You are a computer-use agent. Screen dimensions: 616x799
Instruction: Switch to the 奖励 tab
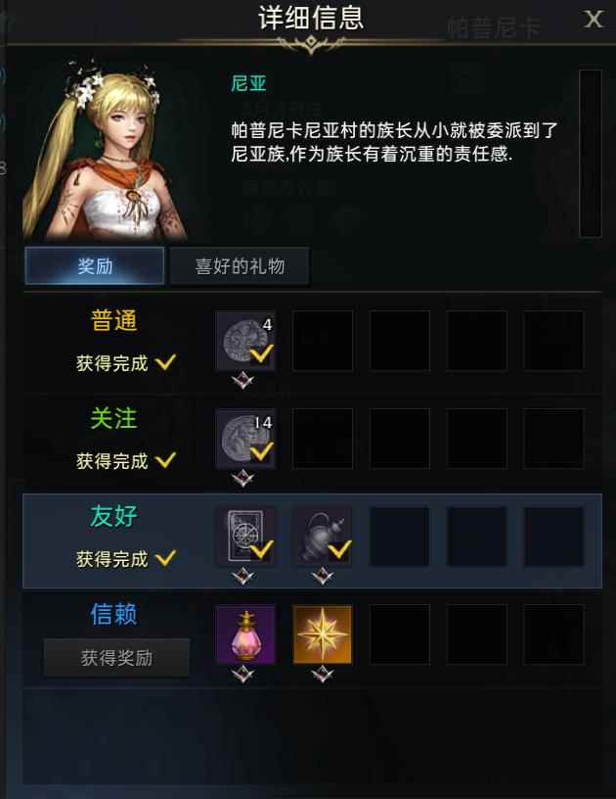(x=95, y=265)
